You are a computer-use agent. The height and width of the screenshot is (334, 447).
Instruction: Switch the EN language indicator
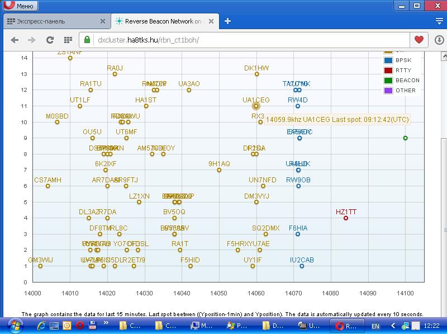click(x=375, y=326)
